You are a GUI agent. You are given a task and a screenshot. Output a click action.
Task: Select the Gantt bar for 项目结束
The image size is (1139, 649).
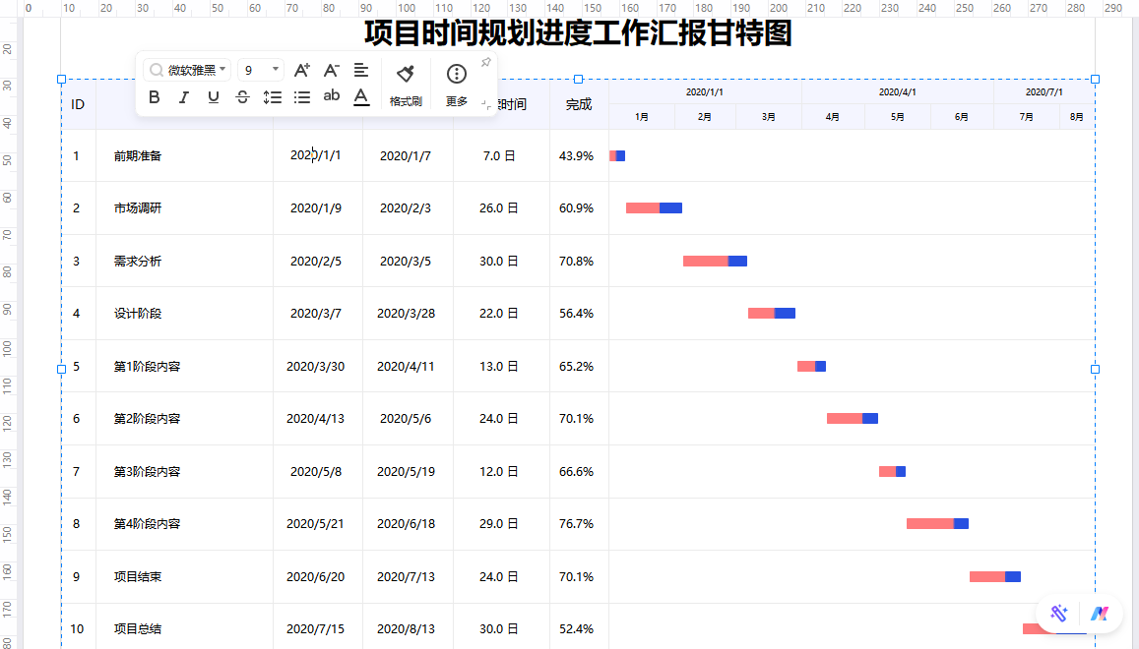(x=995, y=577)
